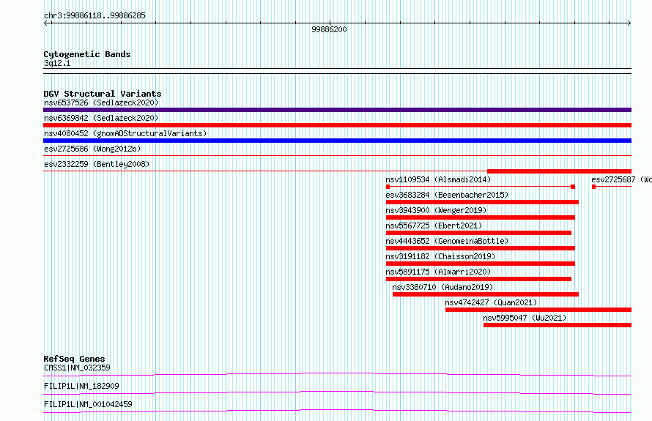Screen dimensions: 652x421
Task: Select the red nsv6369842 variant bar
Action: point(337,125)
